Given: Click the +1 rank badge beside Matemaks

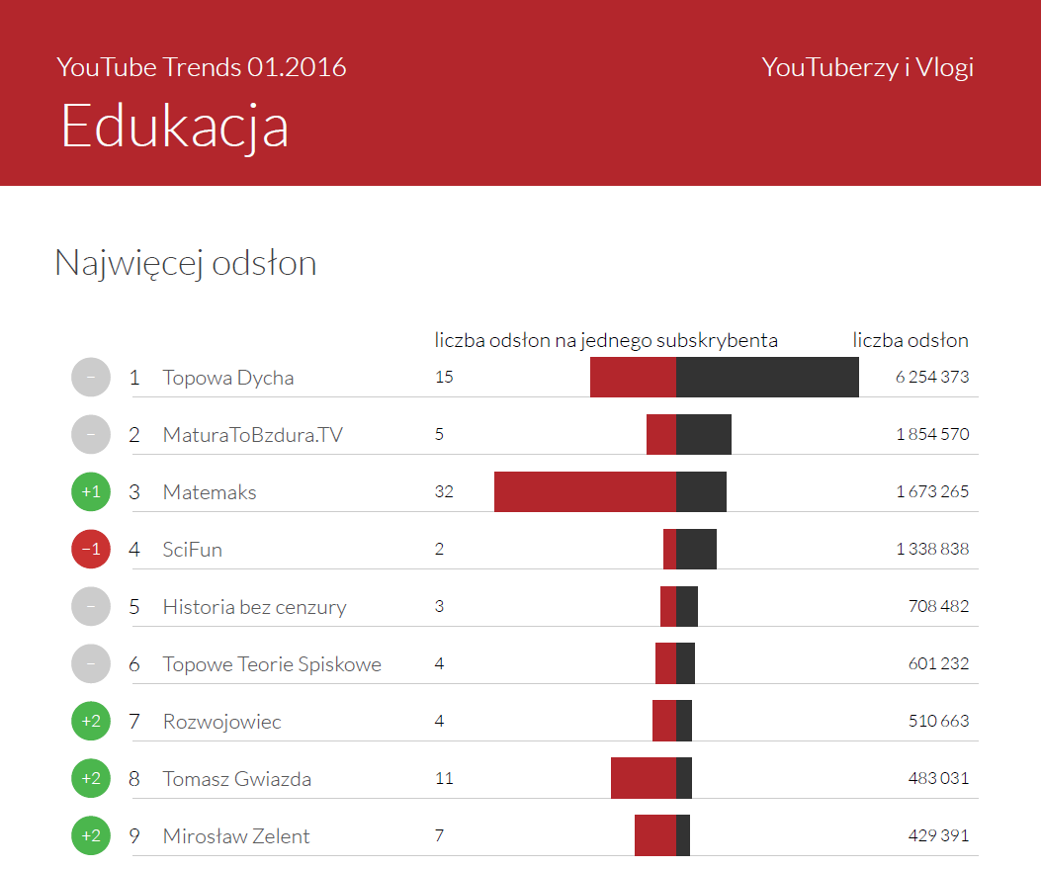Looking at the screenshot, I should click(91, 491).
